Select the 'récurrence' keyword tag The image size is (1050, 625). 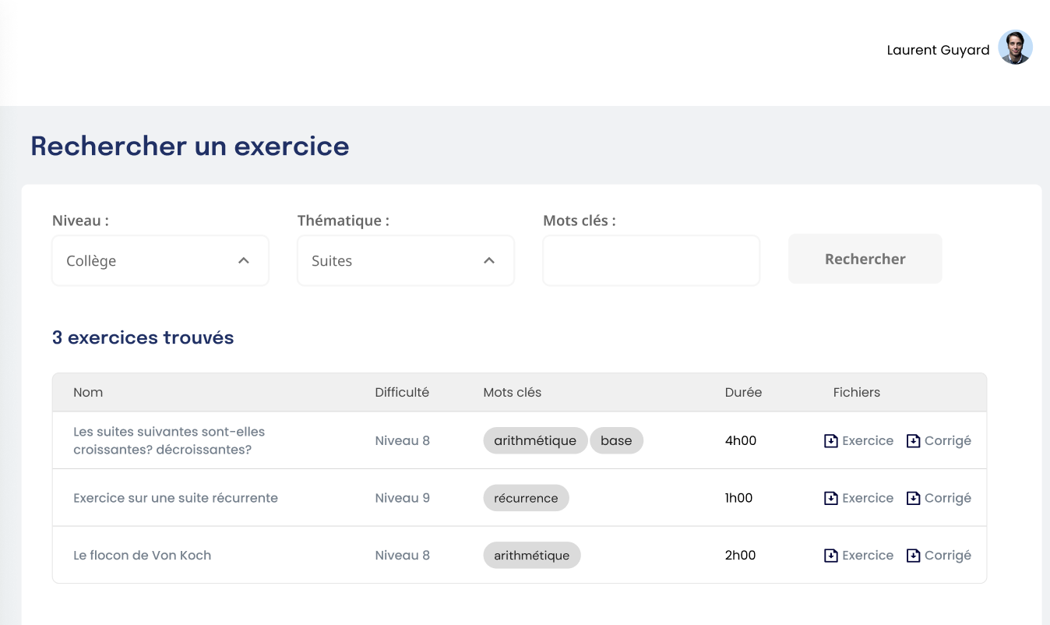[526, 498]
